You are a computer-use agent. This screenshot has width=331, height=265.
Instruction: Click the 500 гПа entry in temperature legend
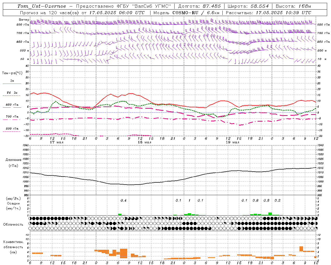click(x=12, y=129)
